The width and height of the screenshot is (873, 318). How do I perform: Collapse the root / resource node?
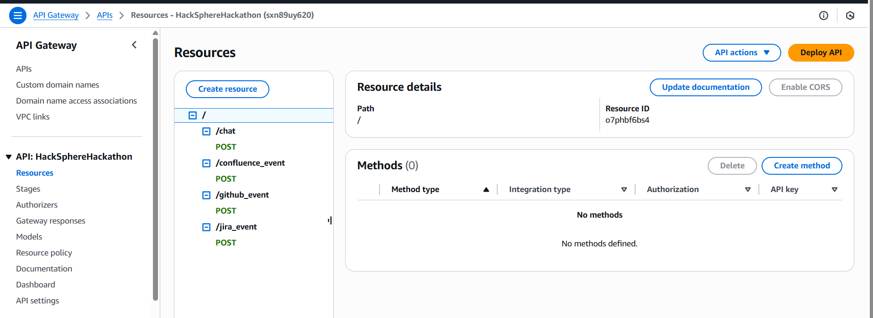[193, 115]
